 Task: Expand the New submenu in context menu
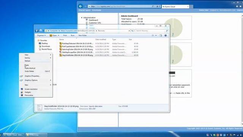pos(50,85)
